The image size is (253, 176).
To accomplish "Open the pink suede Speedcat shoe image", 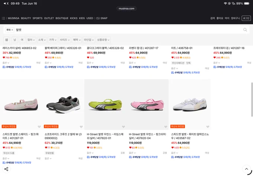I will coord(21,104).
